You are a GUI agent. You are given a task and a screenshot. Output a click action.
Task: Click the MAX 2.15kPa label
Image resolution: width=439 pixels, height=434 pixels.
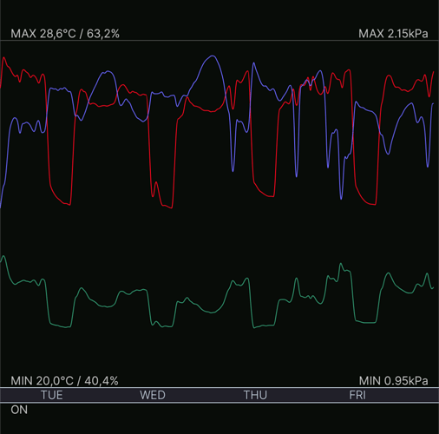(393, 34)
